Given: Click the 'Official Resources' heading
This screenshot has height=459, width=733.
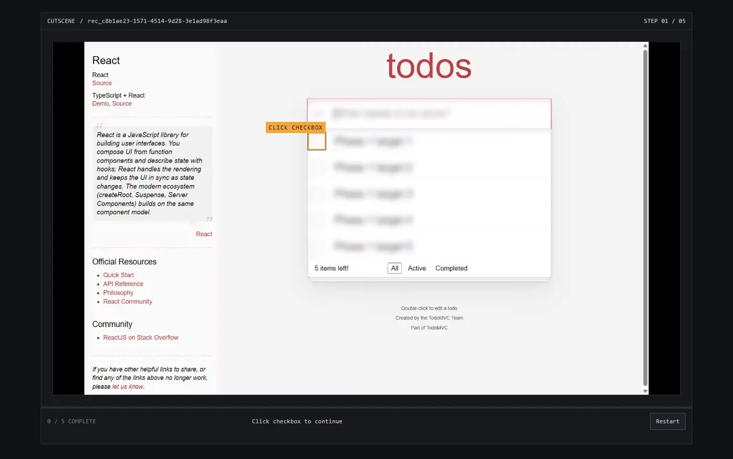Looking at the screenshot, I should (x=125, y=262).
